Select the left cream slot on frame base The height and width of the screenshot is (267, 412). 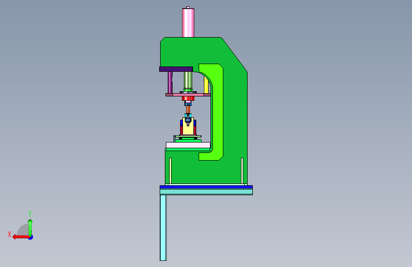(170, 171)
